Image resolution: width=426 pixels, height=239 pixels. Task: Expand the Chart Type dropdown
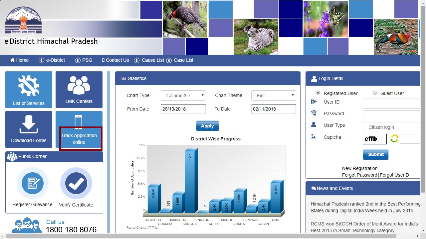point(183,96)
